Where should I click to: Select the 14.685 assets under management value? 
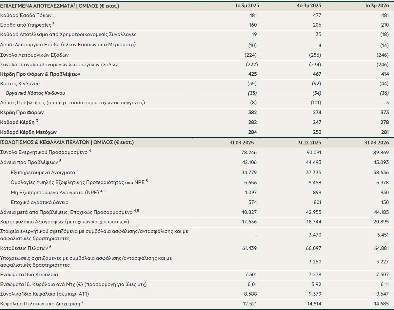tap(381, 304)
